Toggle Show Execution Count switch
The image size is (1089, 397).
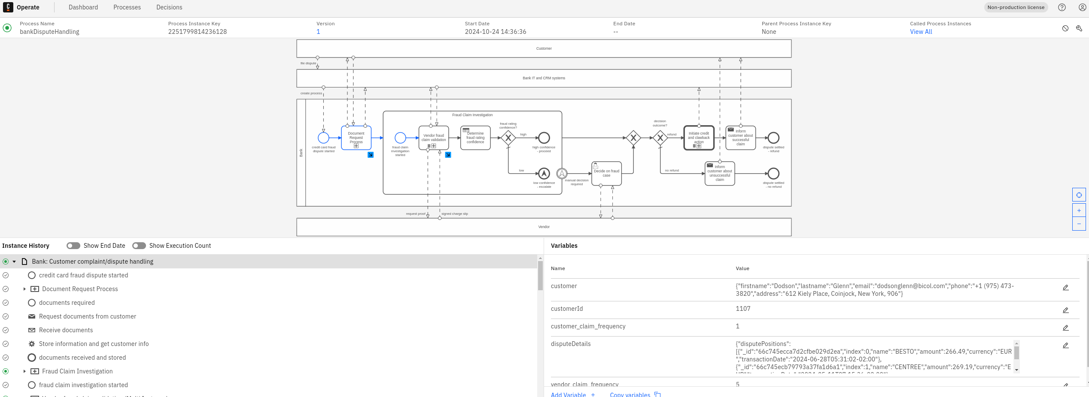(x=139, y=246)
